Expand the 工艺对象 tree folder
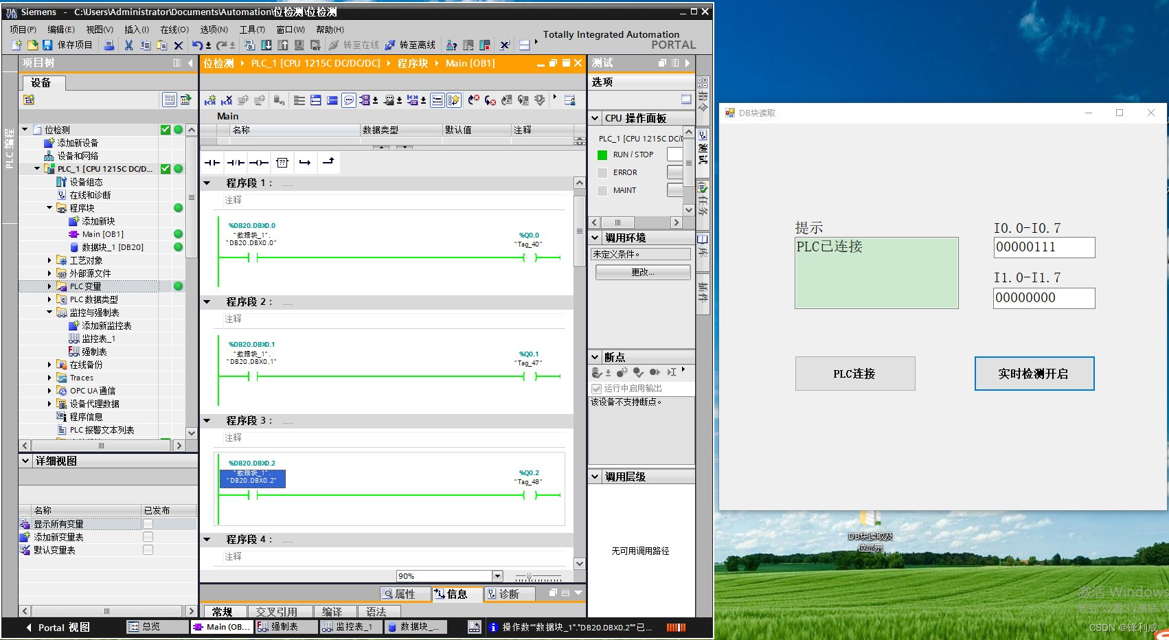This screenshot has height=640, width=1169. coord(49,260)
